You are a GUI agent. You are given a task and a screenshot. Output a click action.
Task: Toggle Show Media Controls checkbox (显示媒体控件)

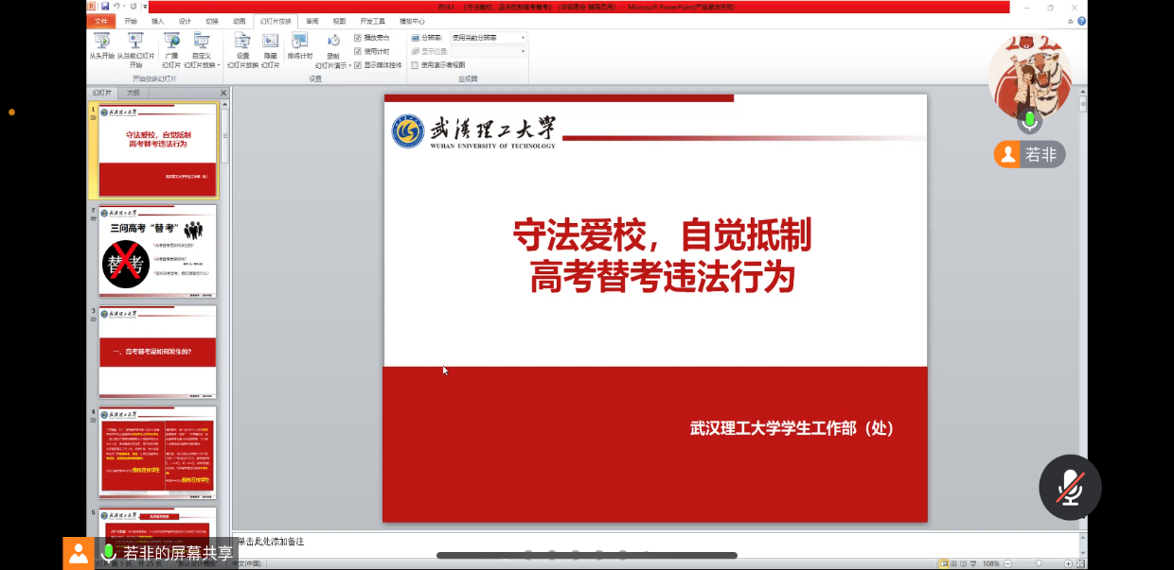(359, 65)
